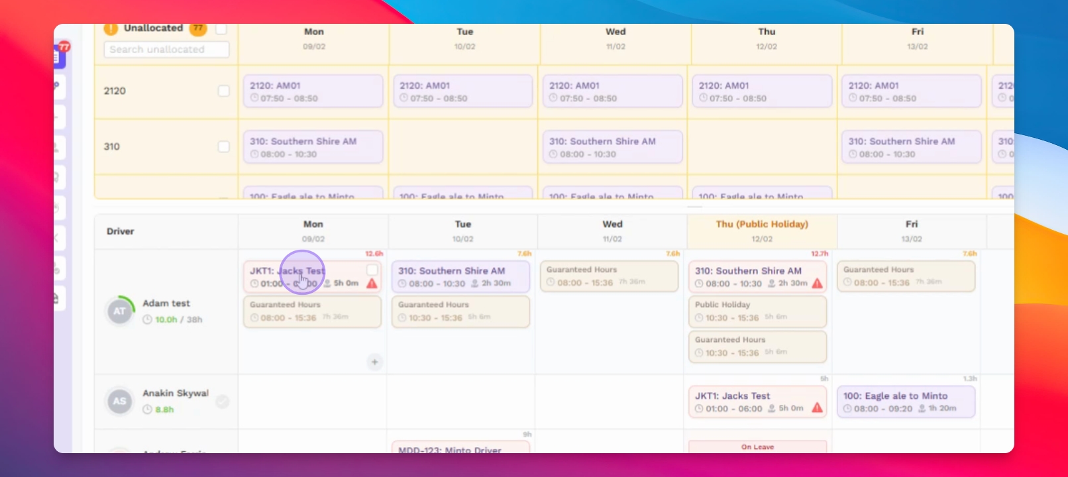Select the unallocated 2120: AM01 shift on Monday
The image size is (1068, 477).
(313, 91)
